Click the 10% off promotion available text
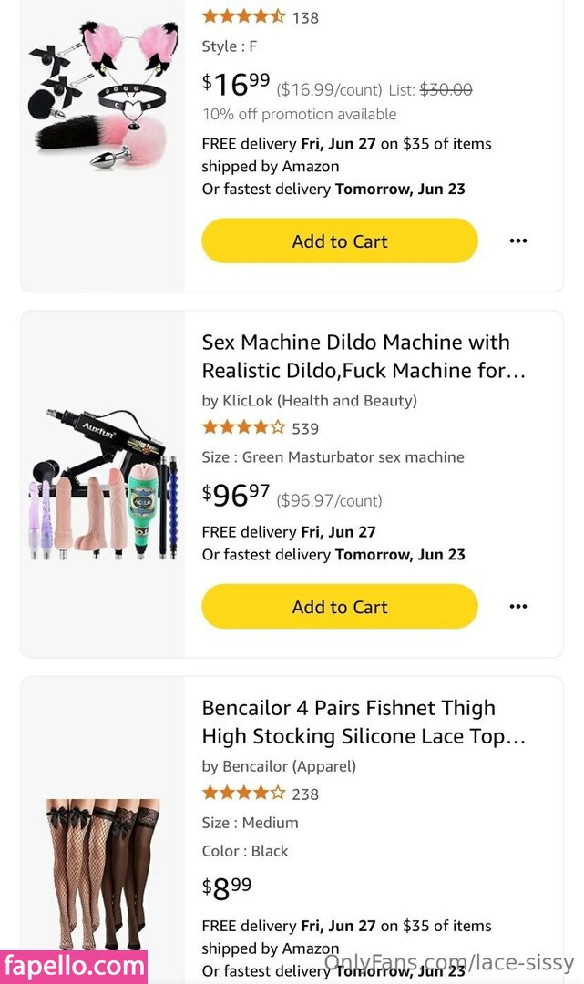The image size is (584, 984). pos(299,114)
